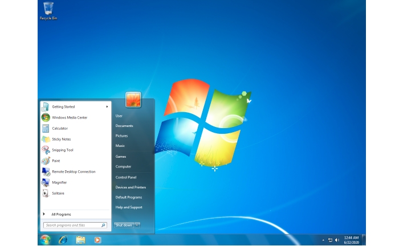Launch the Snipping Tool
This screenshot has height=246, width=399.
(x=62, y=150)
